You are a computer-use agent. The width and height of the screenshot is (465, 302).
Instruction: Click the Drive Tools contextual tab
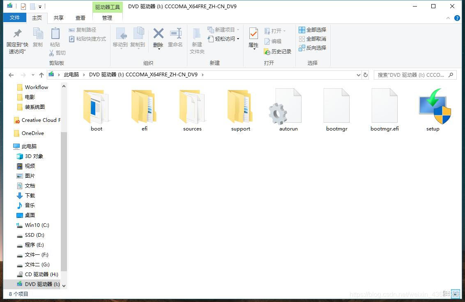click(x=107, y=7)
